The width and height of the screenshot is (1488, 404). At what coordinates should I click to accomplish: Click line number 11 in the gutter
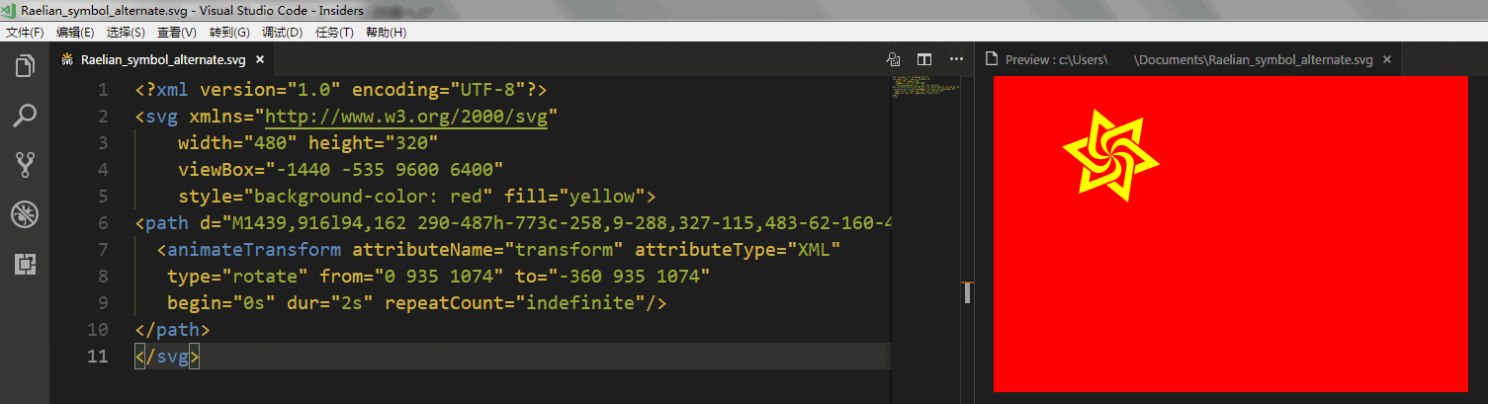coord(98,357)
